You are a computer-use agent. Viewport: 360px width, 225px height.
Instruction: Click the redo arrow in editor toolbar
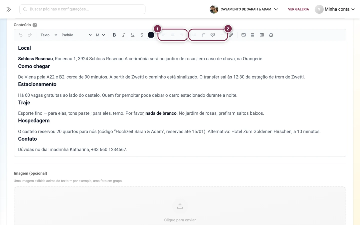30,35
